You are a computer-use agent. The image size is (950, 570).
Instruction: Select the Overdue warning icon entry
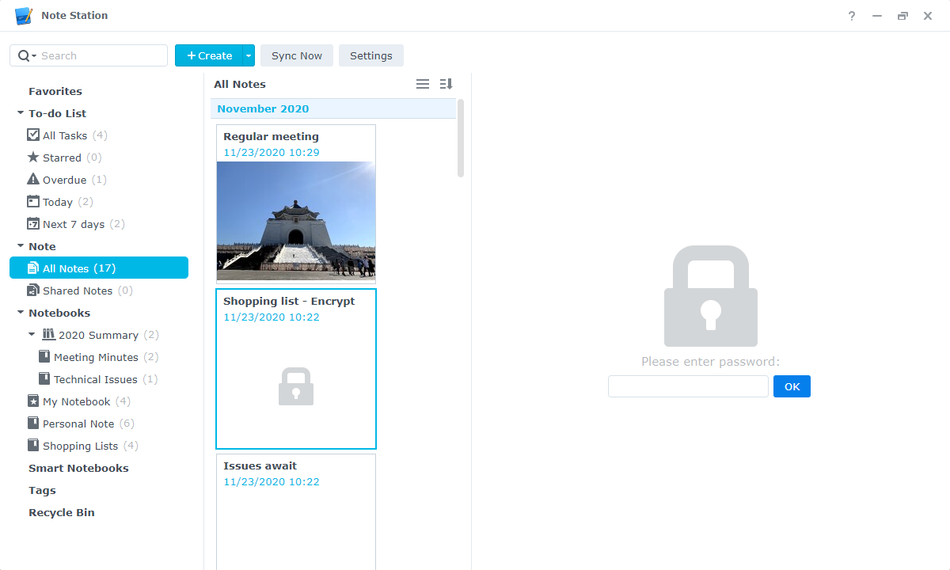(x=33, y=180)
